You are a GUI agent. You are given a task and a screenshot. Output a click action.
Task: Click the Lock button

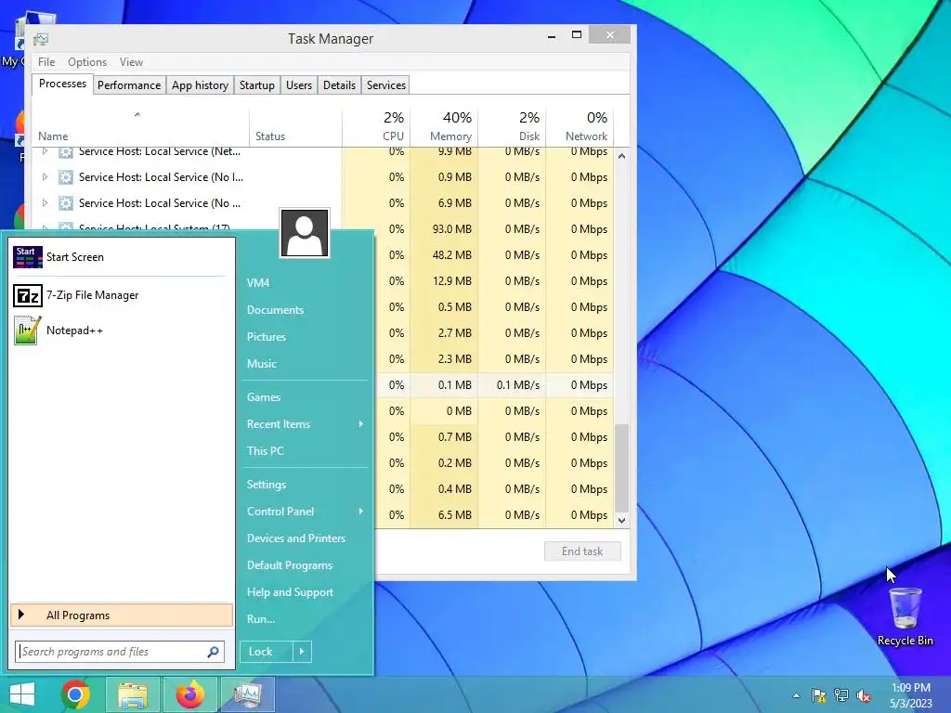click(x=267, y=652)
